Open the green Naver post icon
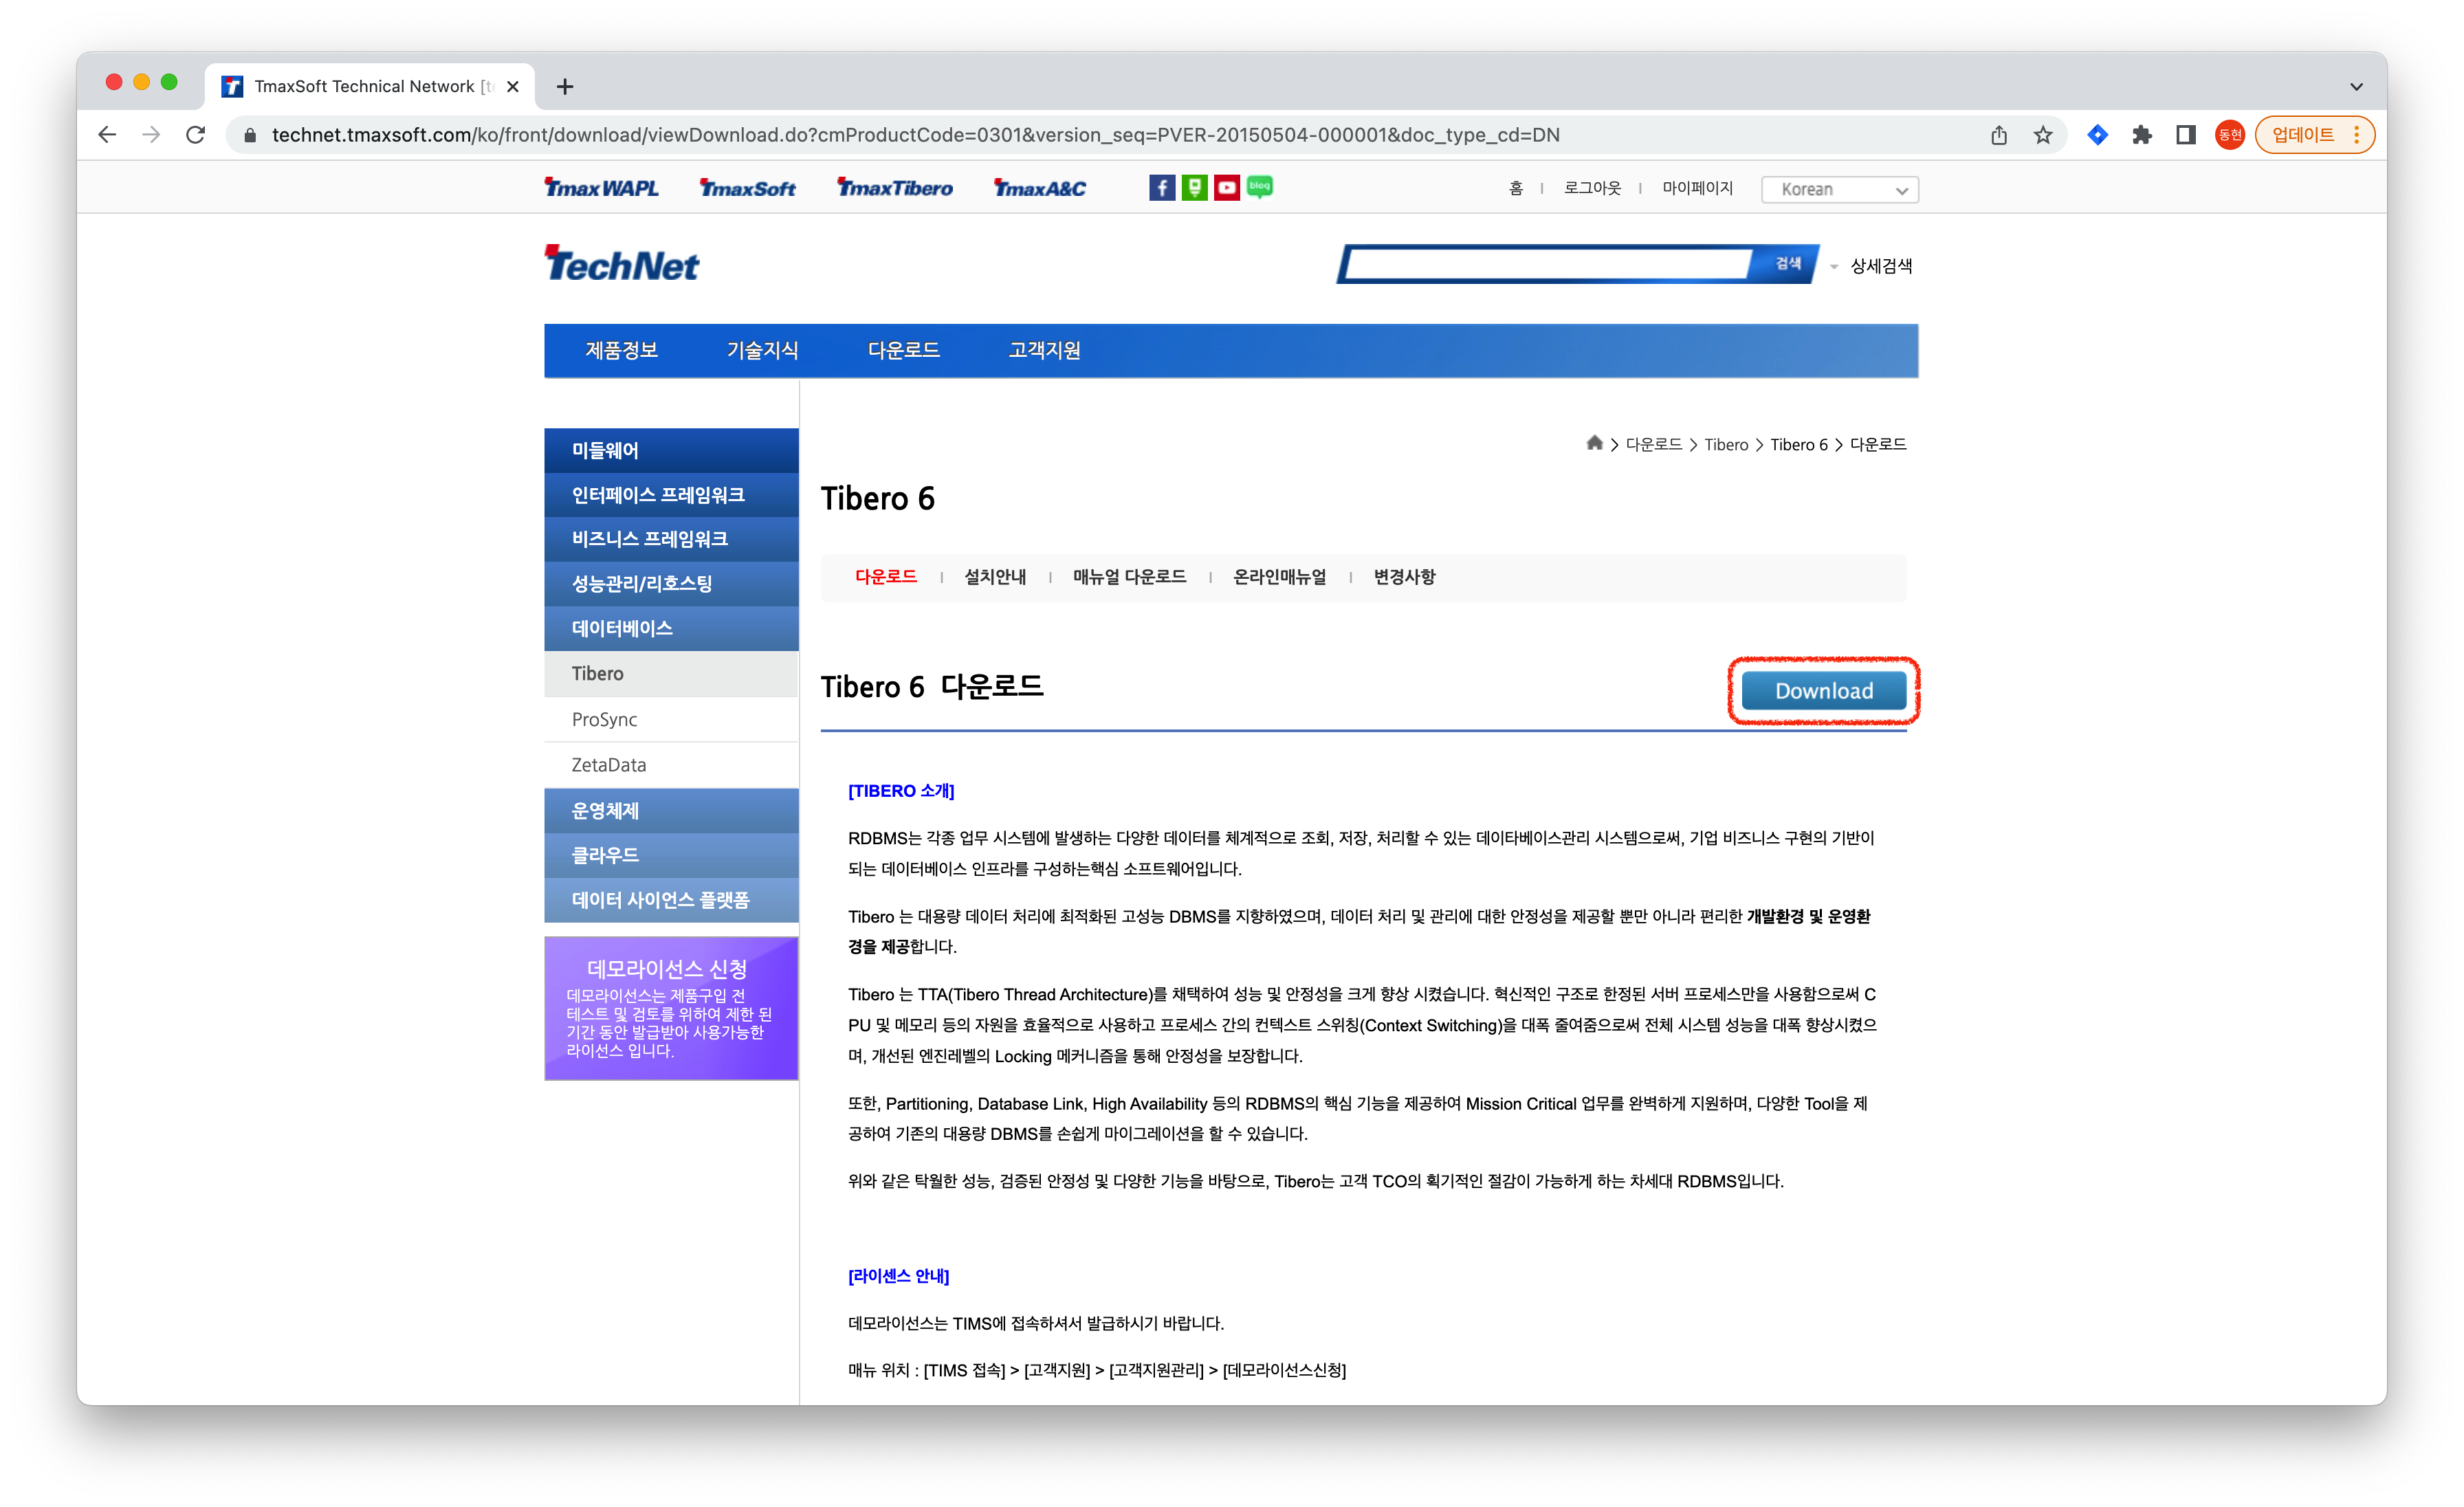 pos(1194,188)
